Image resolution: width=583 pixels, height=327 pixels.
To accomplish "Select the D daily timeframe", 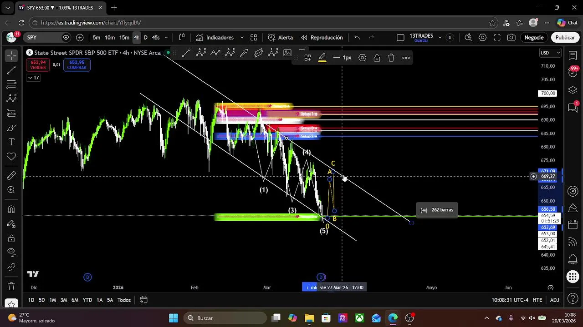I will click(x=146, y=38).
